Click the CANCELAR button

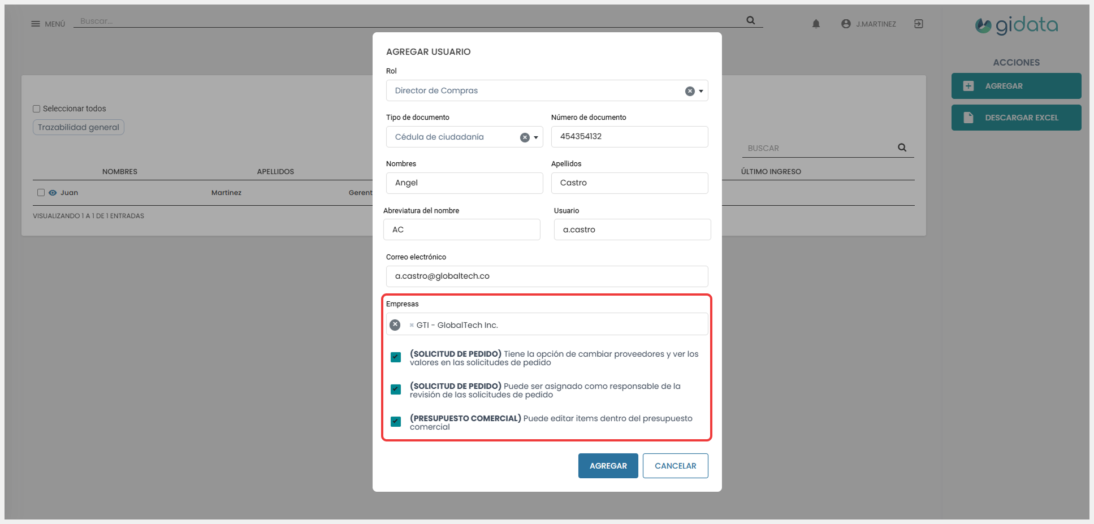coord(675,466)
